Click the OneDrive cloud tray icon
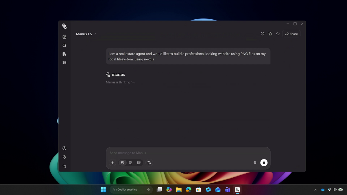This screenshot has width=347, height=195. point(323,190)
